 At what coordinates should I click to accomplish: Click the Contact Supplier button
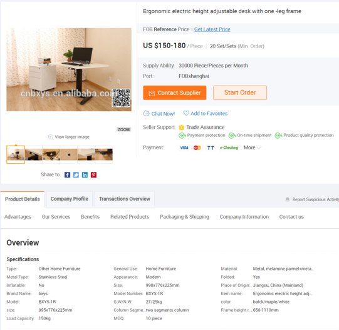174,92
